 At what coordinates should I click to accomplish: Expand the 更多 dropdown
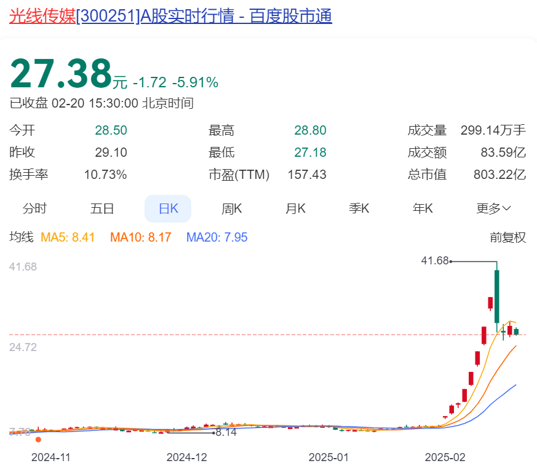[x=493, y=208]
